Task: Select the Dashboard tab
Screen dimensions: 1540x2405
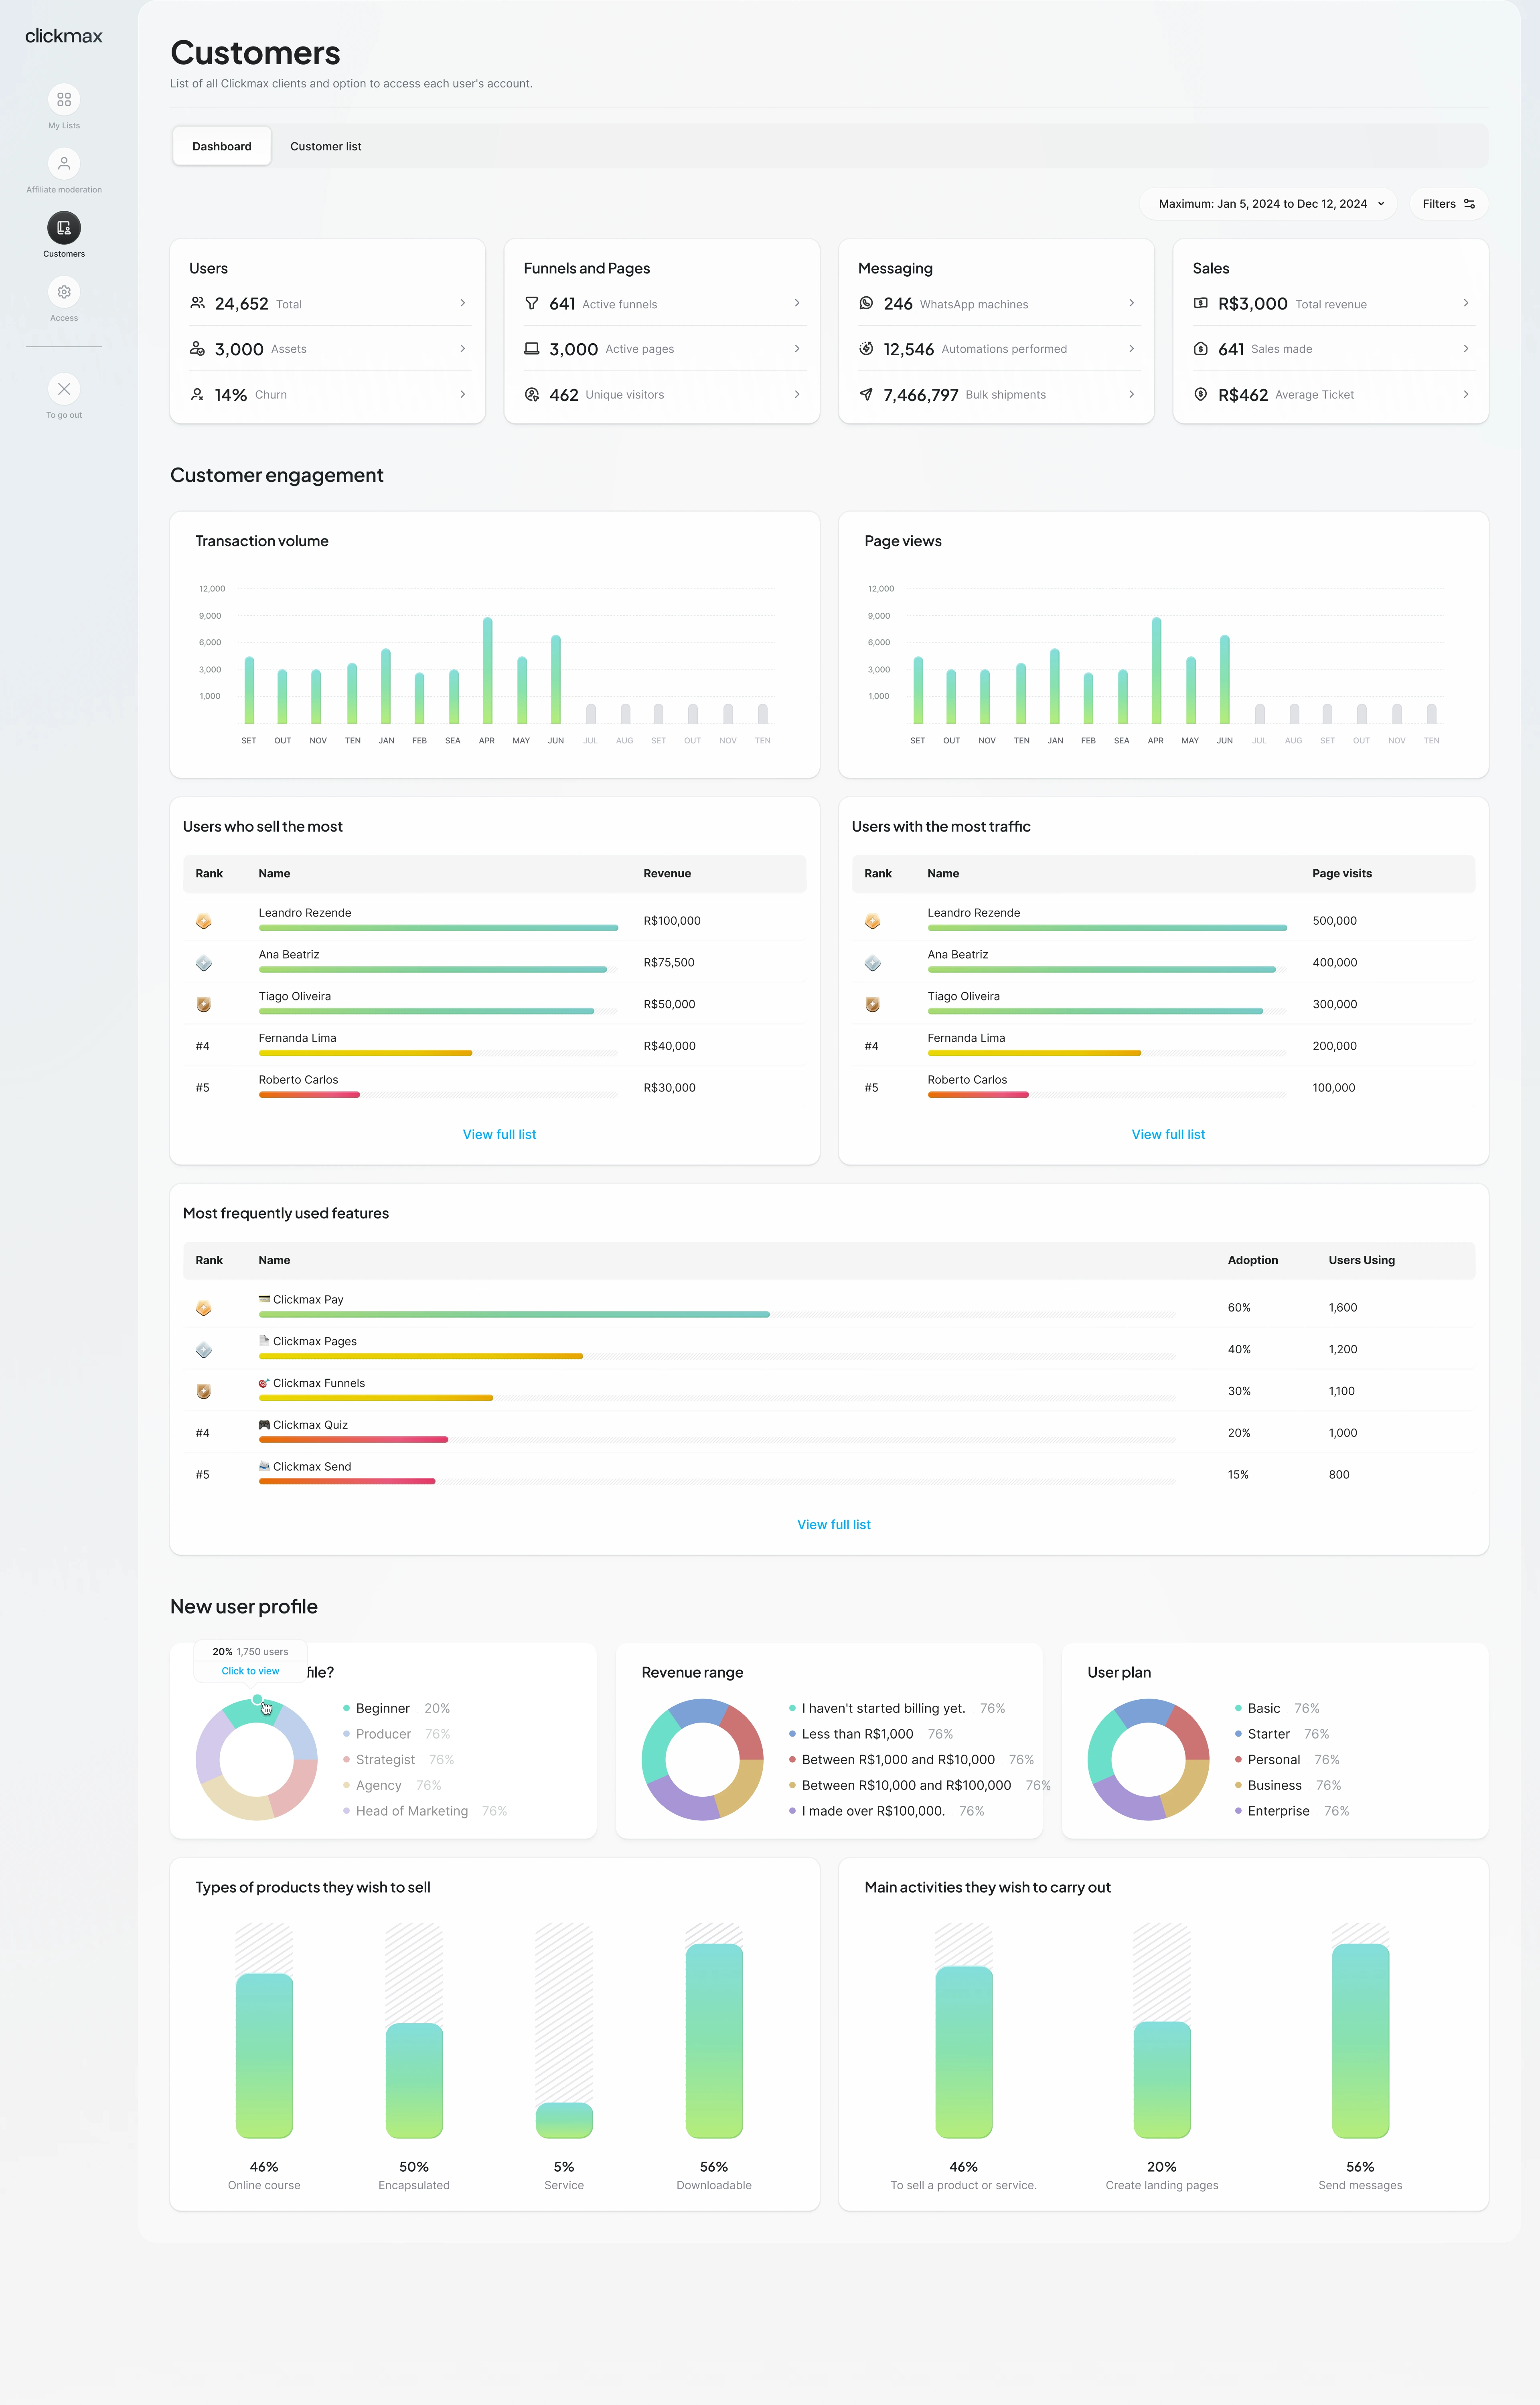Action: pos(222,146)
